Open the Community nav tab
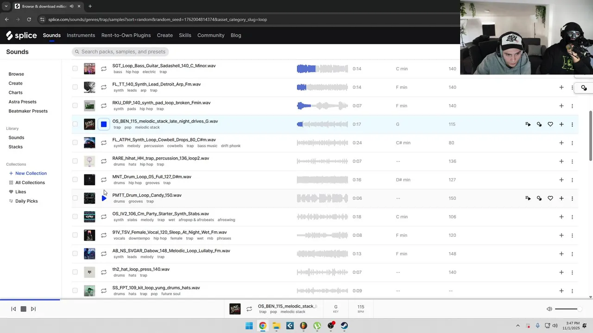 click(x=211, y=35)
